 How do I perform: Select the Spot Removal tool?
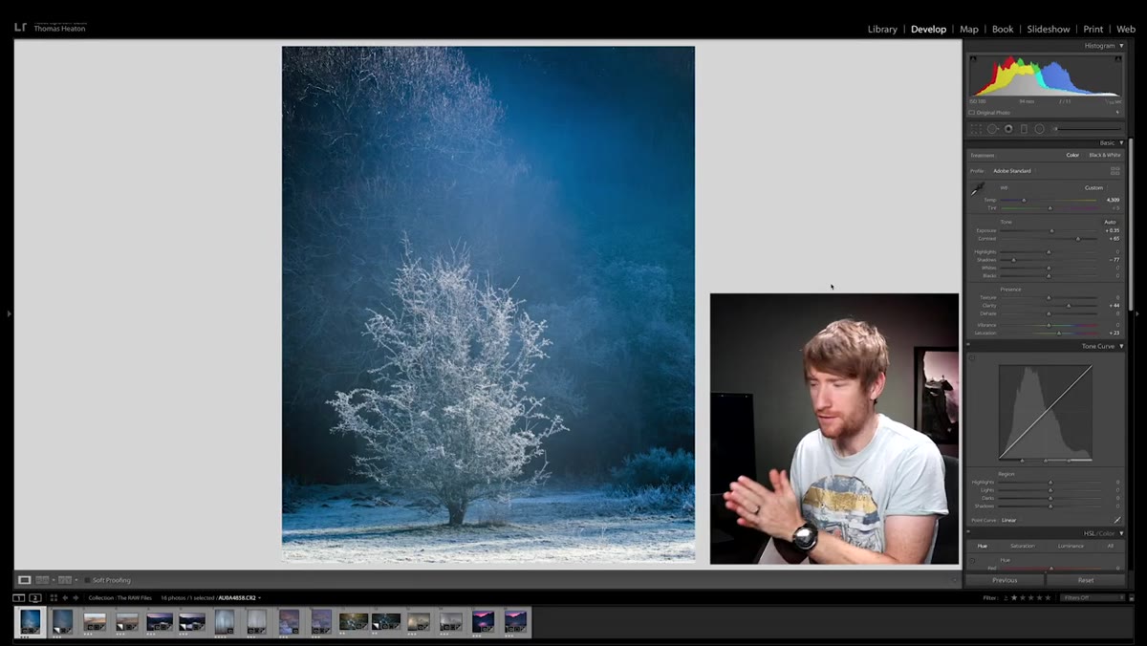pos(993,129)
